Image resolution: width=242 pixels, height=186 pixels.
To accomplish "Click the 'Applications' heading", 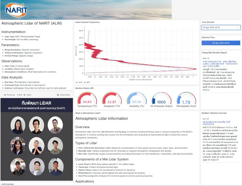I will pyautogui.click(x=85, y=181).
